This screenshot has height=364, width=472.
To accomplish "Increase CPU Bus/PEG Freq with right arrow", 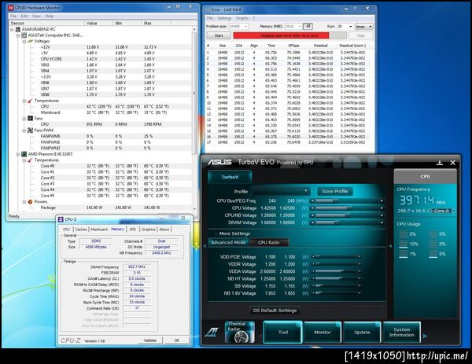I will (382, 200).
